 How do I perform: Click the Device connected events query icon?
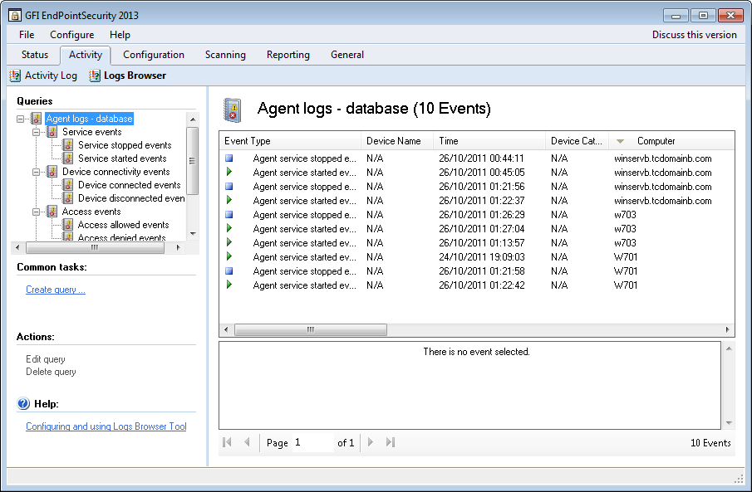coord(68,185)
